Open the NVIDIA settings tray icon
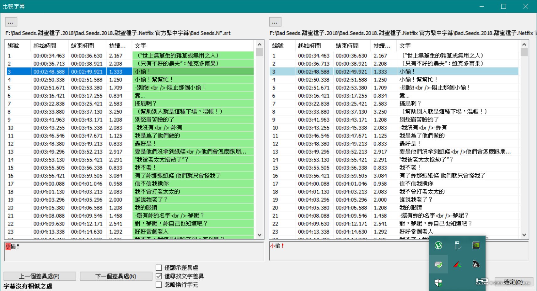 click(476, 245)
